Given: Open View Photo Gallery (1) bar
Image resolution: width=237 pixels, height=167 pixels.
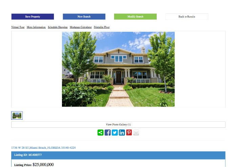Looking at the screenshot, I should (x=118, y=125).
